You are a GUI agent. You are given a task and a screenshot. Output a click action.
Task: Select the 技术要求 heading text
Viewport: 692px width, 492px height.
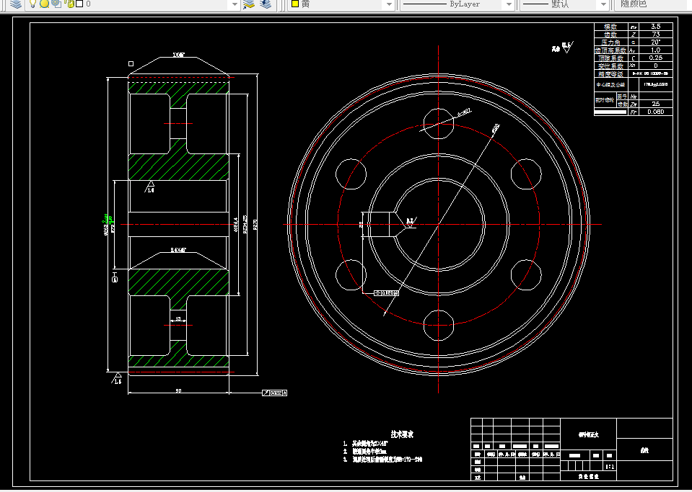tap(402, 434)
